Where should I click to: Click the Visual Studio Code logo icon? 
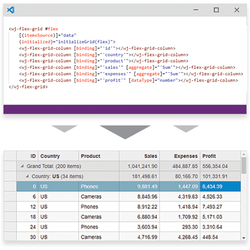(x=10, y=10)
